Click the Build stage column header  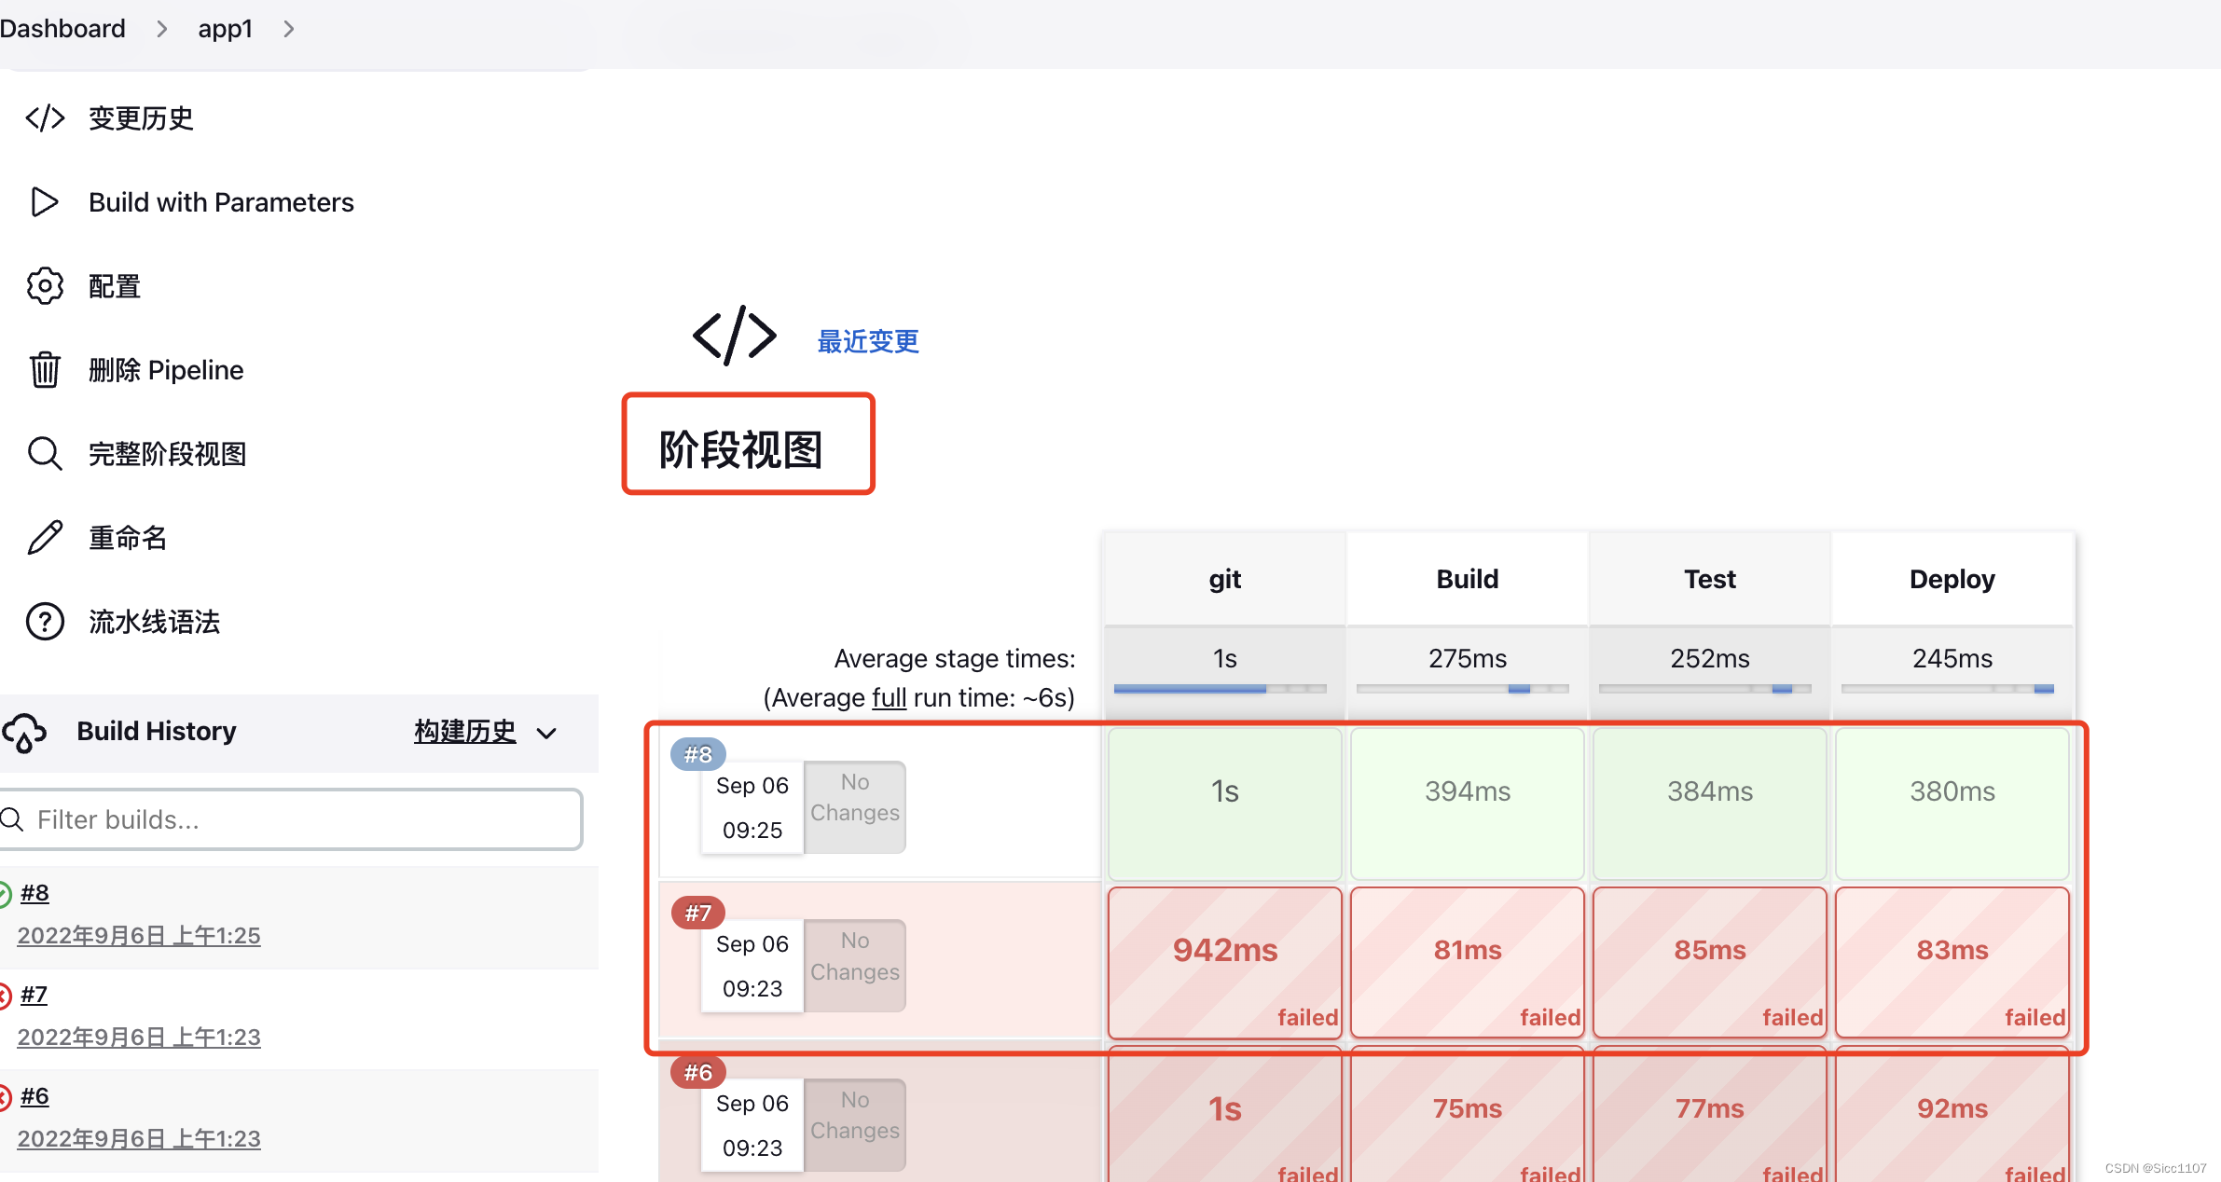coord(1468,579)
